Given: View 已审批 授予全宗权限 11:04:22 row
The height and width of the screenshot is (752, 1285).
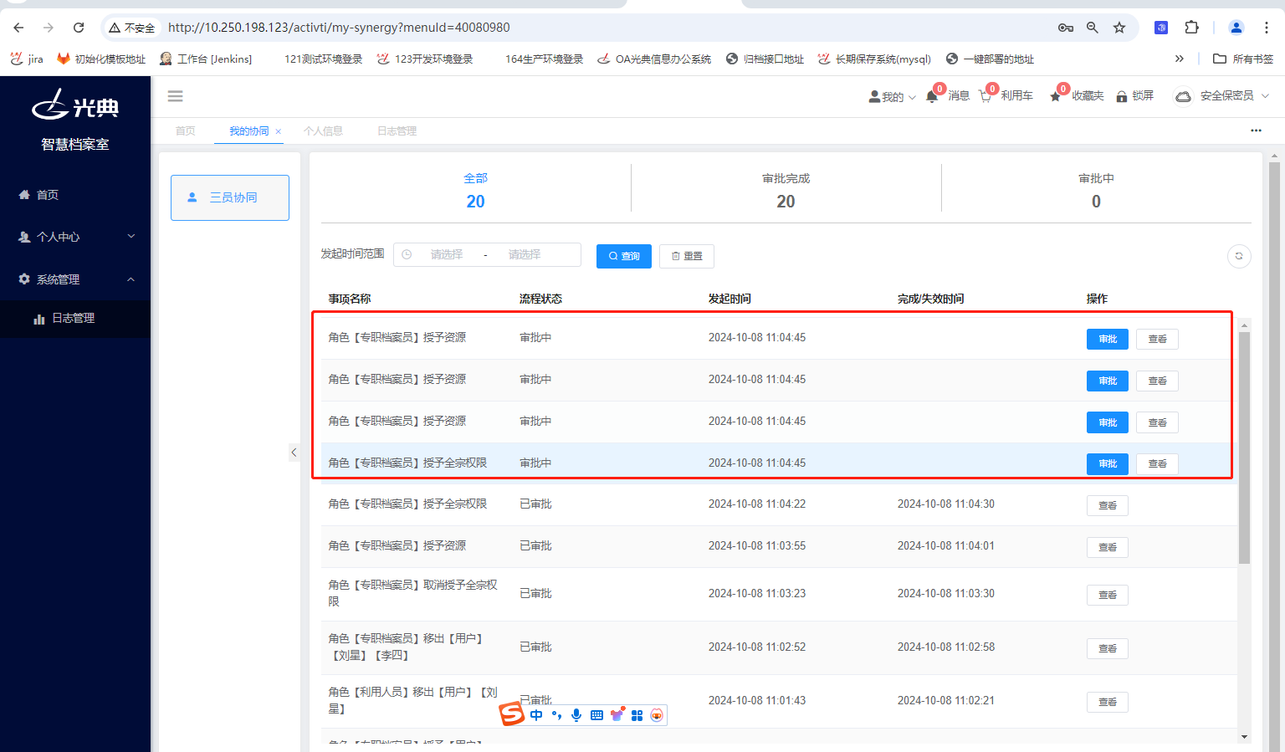Looking at the screenshot, I should tap(1108, 505).
